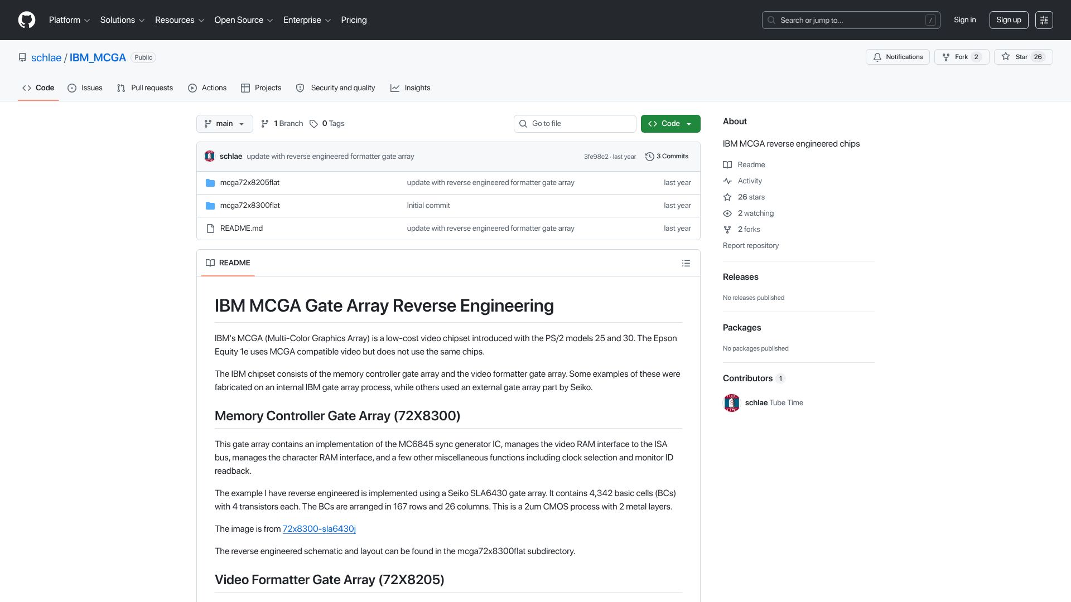Click the mcga72x8205flat folder icon
Screen dimensions: 1071x602
click(x=210, y=183)
